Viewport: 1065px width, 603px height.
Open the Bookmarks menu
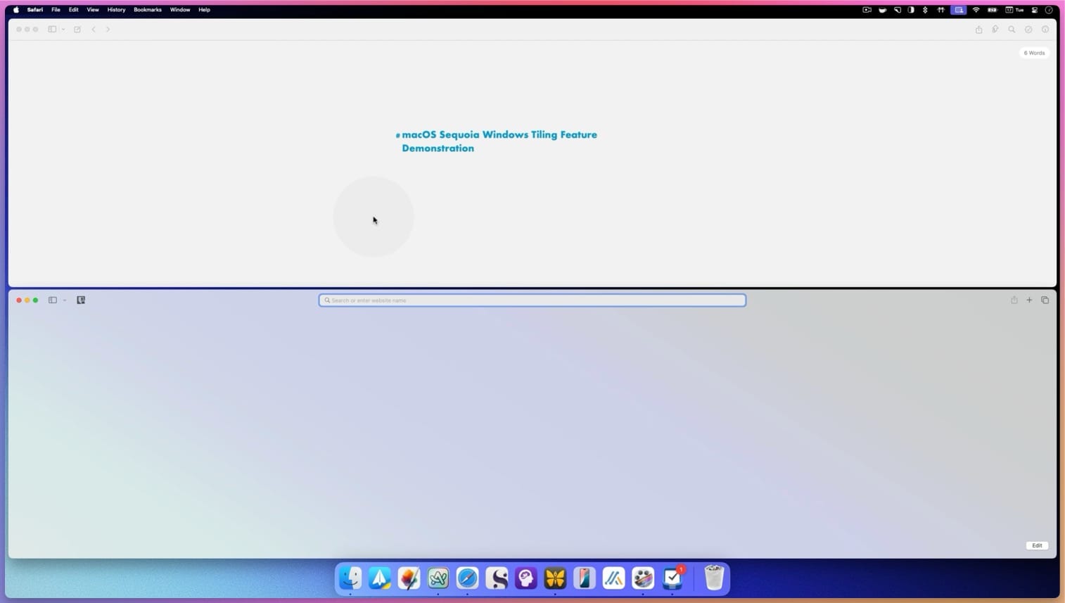tap(148, 9)
